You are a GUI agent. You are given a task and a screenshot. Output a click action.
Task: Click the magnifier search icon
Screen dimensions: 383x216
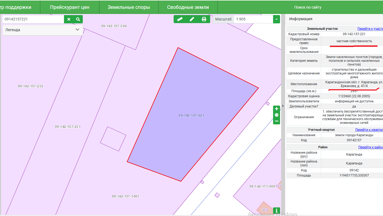click(78, 19)
